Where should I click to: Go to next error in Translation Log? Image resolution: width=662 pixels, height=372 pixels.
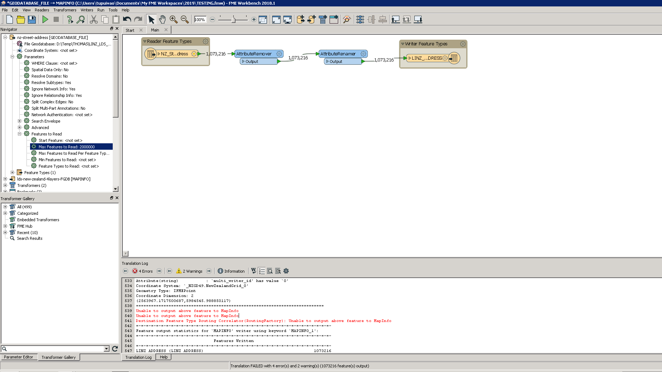tap(159, 271)
